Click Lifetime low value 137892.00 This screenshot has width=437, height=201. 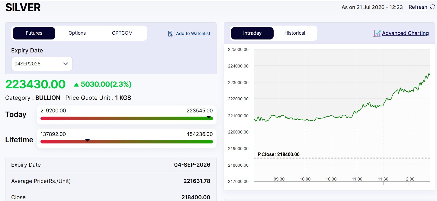(53, 134)
